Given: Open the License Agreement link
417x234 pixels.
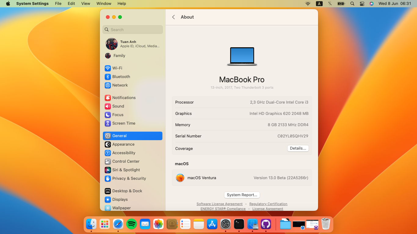Looking at the screenshot, I should 268,209.
